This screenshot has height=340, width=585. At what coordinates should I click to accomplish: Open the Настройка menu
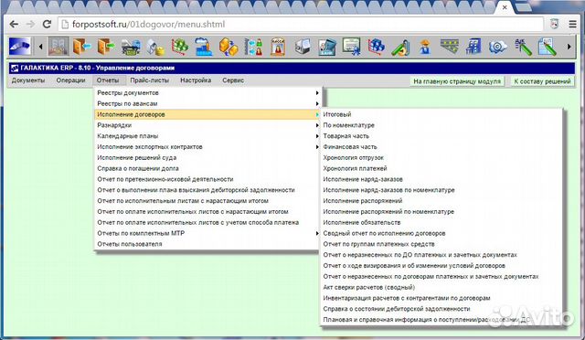coord(196,80)
